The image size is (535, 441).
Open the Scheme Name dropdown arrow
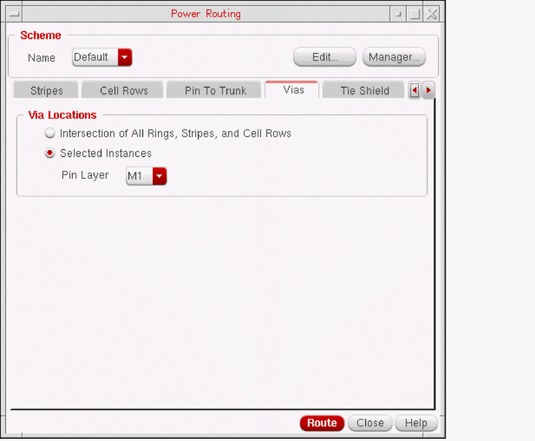point(124,57)
